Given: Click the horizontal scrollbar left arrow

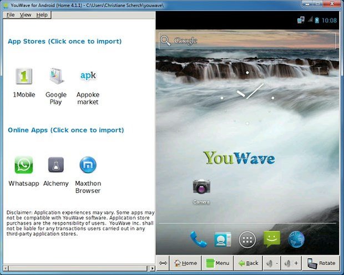Looking at the screenshot, I should click(6, 268).
